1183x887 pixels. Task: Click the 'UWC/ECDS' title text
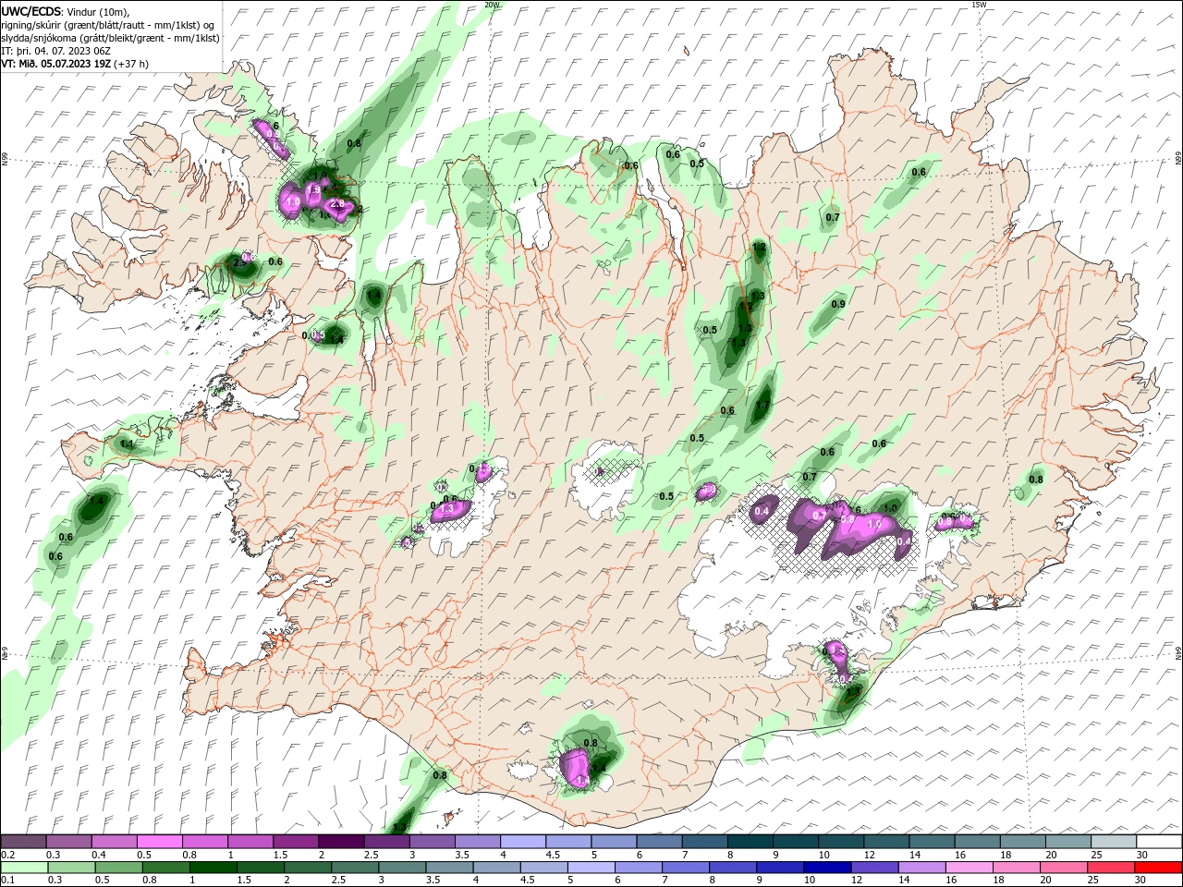point(30,10)
